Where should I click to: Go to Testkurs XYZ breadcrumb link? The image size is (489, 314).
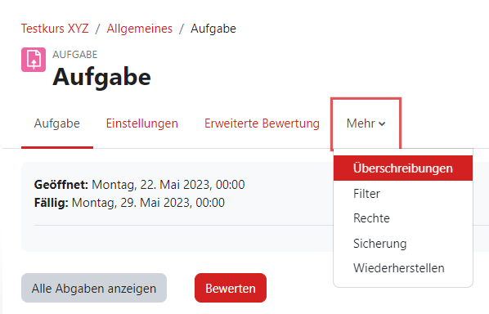55,29
